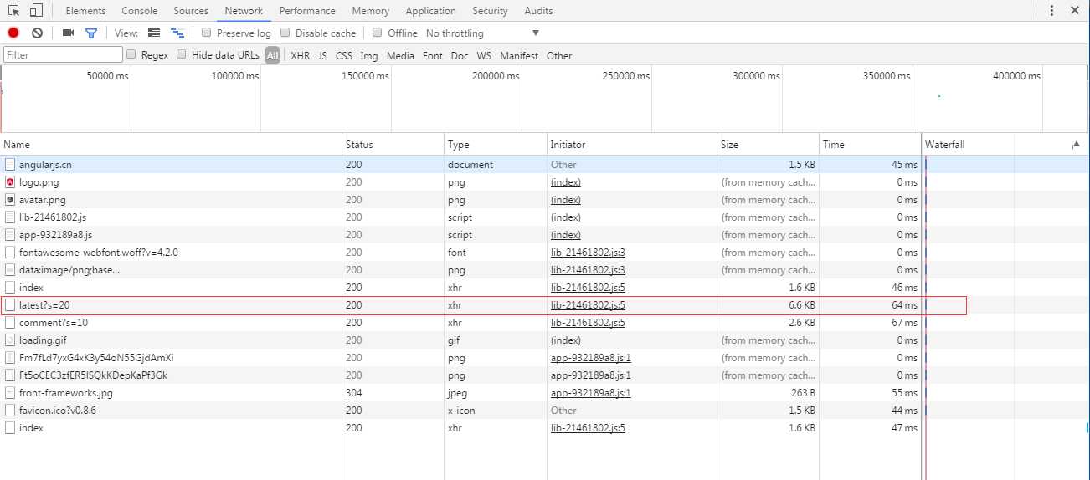1090x480 pixels.
Task: Stop recording with the red record button
Action: click(13, 33)
